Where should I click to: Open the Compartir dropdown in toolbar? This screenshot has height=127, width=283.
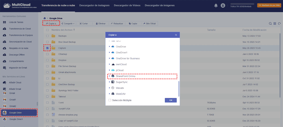pos(68,24)
